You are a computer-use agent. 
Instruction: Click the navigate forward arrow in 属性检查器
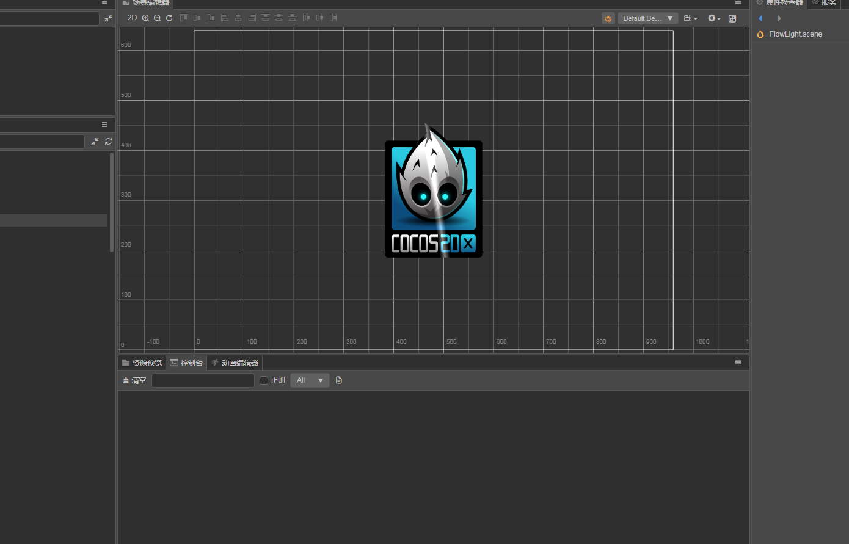(779, 18)
